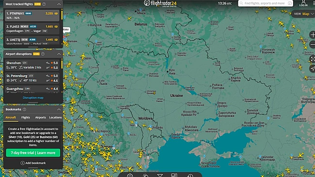Click Most tracked flights scrollbar thumb
This screenshot has height=177, width=315.
[62, 15]
